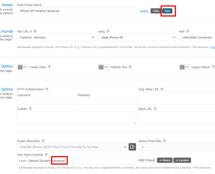
Task: Click the screen rotation icon beside Screen Resolution
Action: tap(132, 147)
